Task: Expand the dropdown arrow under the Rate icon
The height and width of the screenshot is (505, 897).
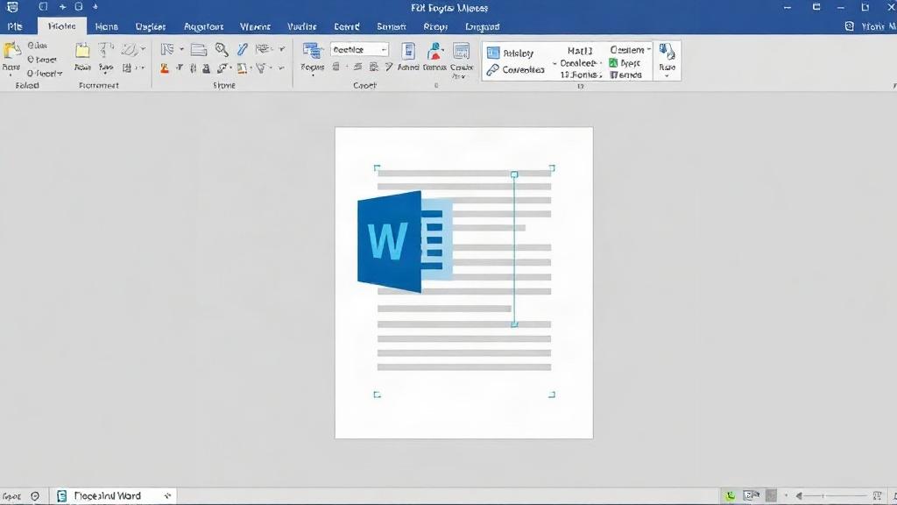Action: tap(667, 76)
